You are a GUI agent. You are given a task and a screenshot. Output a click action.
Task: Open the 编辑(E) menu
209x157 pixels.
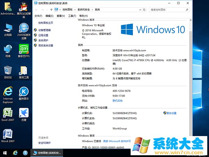tap(49, 16)
